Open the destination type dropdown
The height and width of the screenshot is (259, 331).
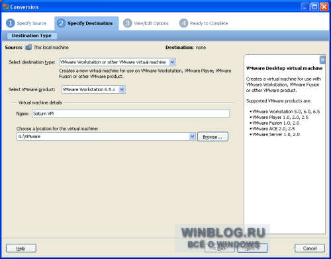(x=172, y=62)
